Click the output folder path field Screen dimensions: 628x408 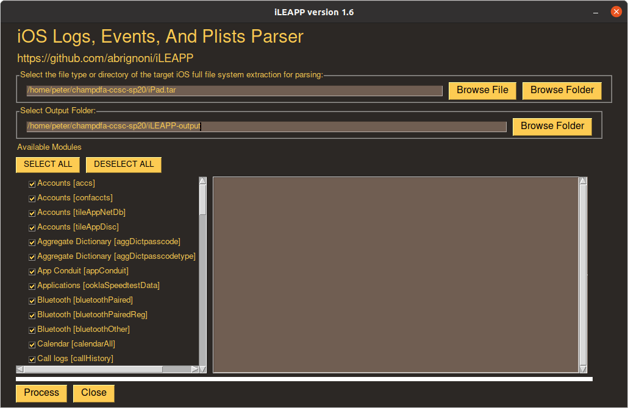pos(266,127)
